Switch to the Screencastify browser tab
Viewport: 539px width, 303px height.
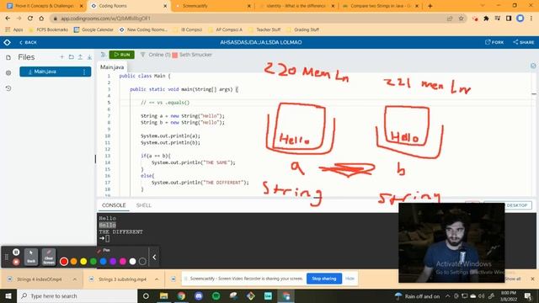click(211, 6)
